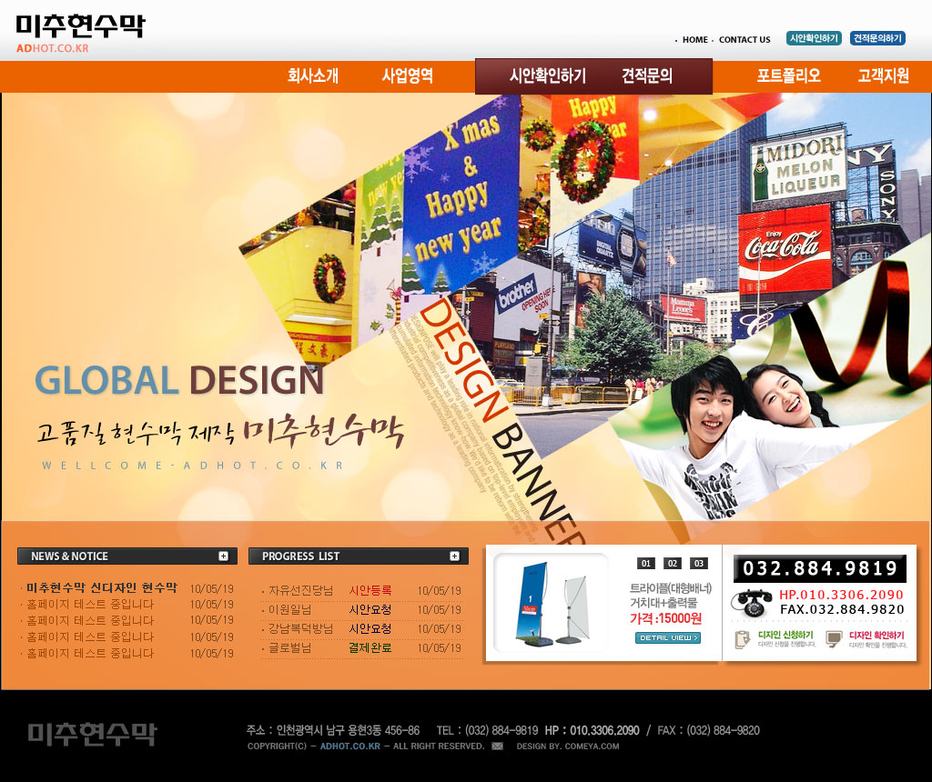Viewport: 932px width, 782px height.
Task: Open the 포트폴리오 menu
Action: click(x=788, y=76)
